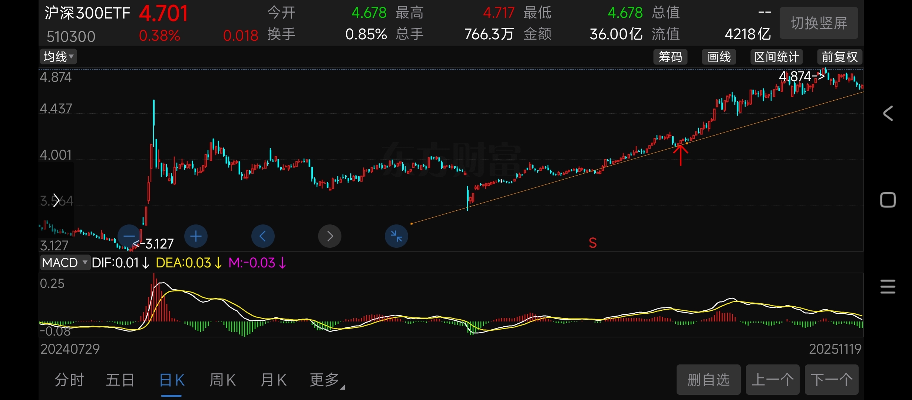Zoom in chart with plus button
Viewport: 912px width, 400px height.
point(196,236)
